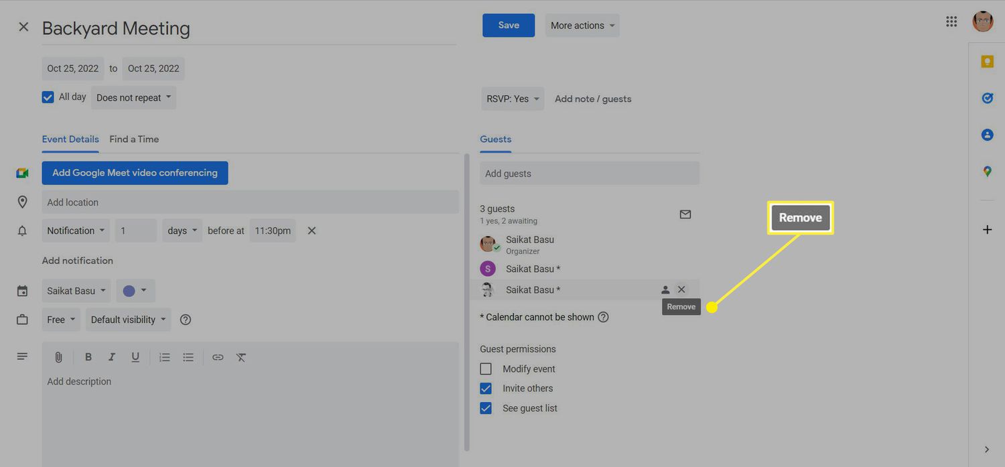This screenshot has width=1005, height=467.
Task: Switch to the Event Details tab
Action: 70,139
